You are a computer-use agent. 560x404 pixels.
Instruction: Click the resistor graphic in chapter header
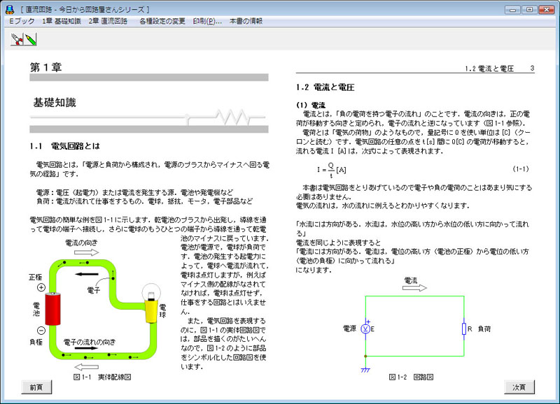pyautogui.click(x=231, y=116)
